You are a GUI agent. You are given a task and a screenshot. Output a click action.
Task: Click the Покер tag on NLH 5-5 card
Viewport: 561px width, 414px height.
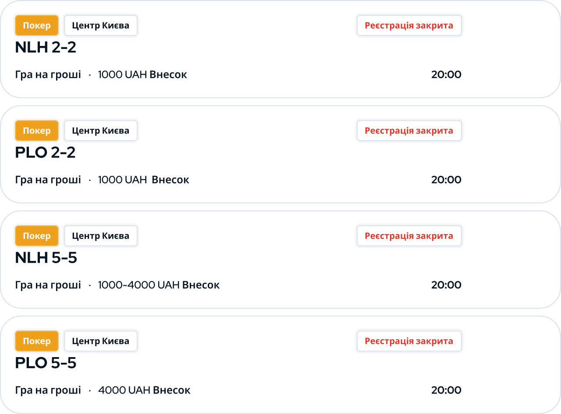(x=37, y=236)
